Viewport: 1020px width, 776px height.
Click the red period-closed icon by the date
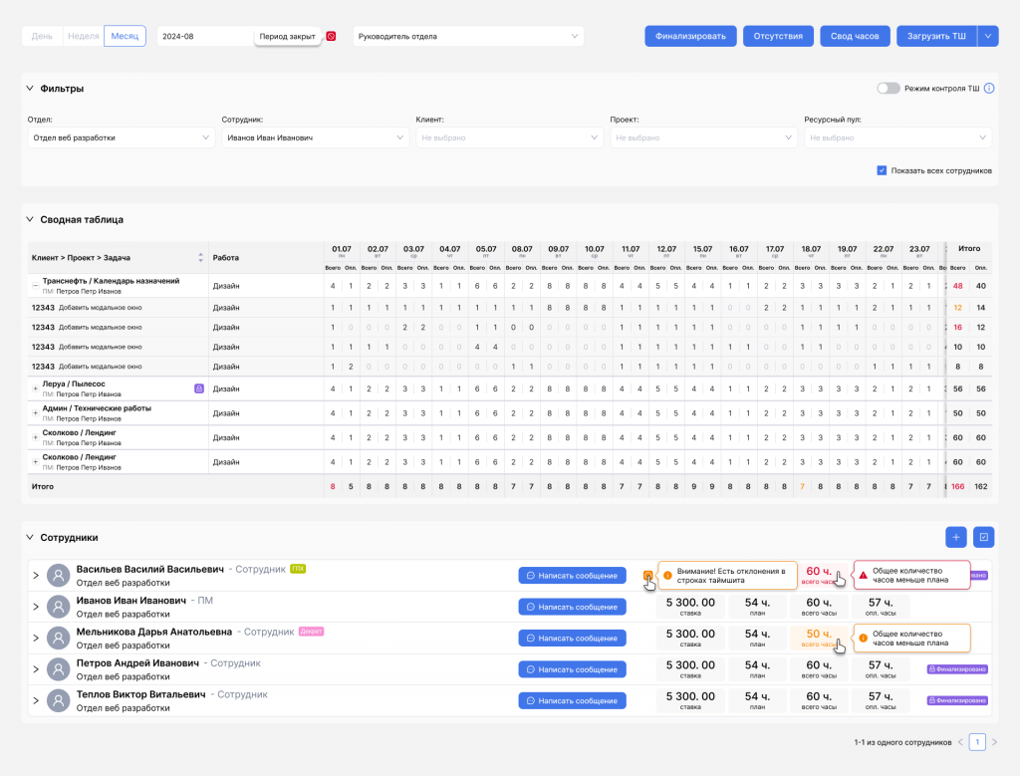pyautogui.click(x=332, y=36)
